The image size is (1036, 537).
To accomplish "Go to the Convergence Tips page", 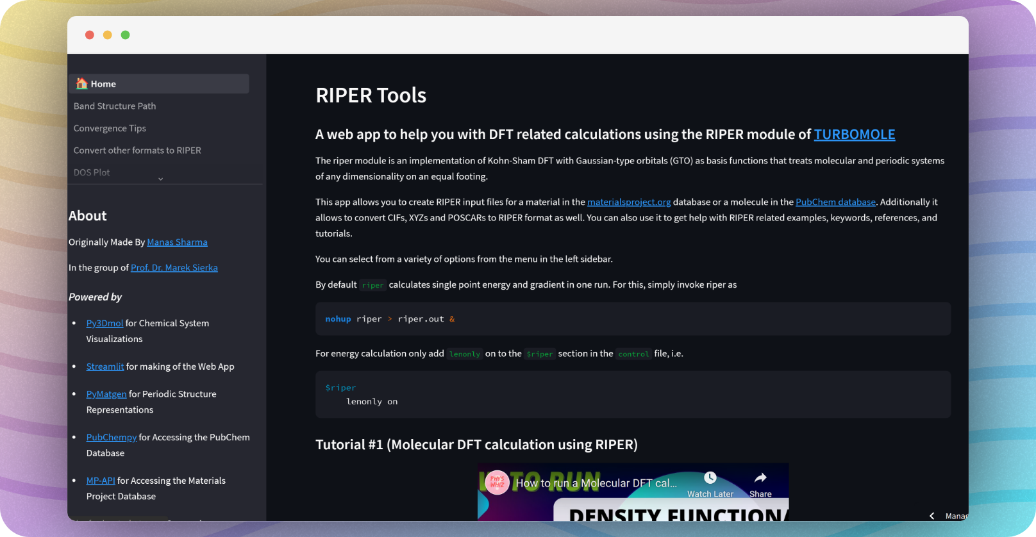I will (110, 128).
